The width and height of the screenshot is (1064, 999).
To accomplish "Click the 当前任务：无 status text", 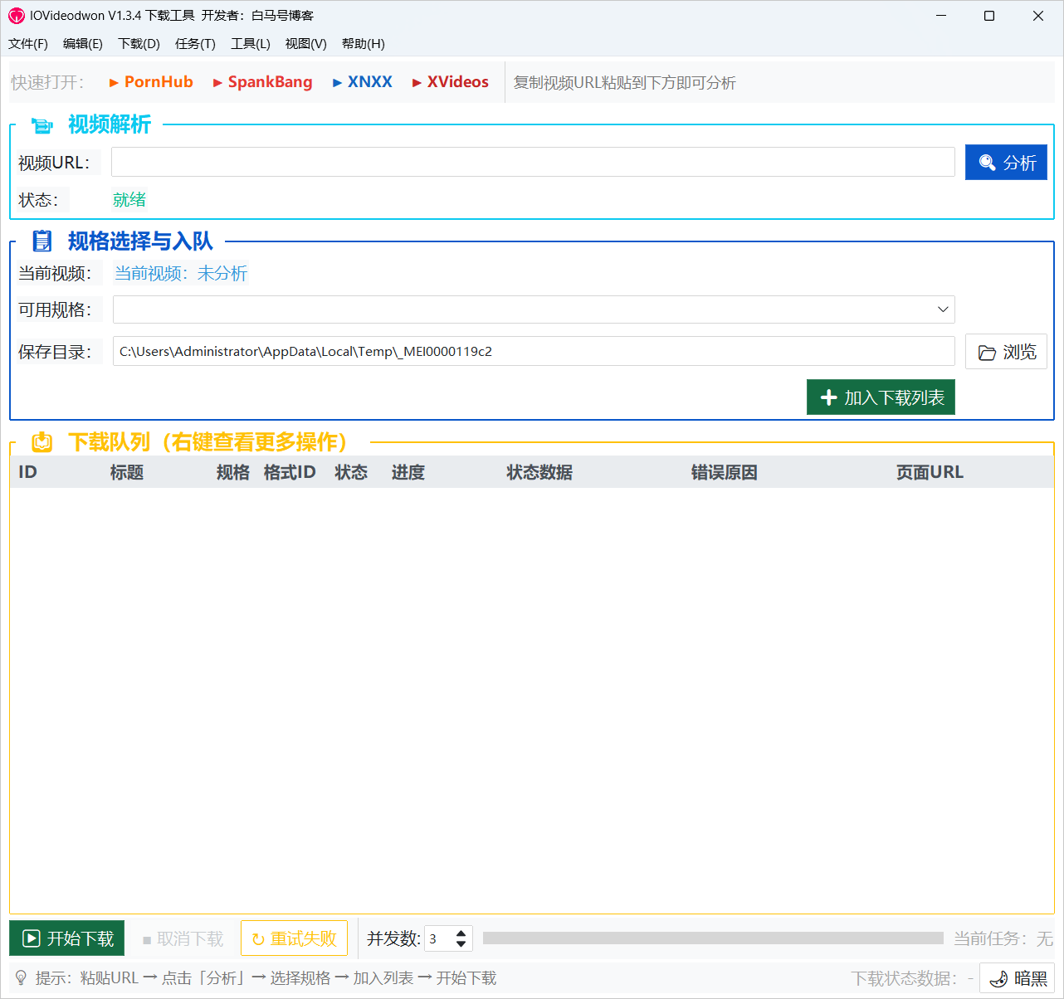I will (x=1003, y=938).
